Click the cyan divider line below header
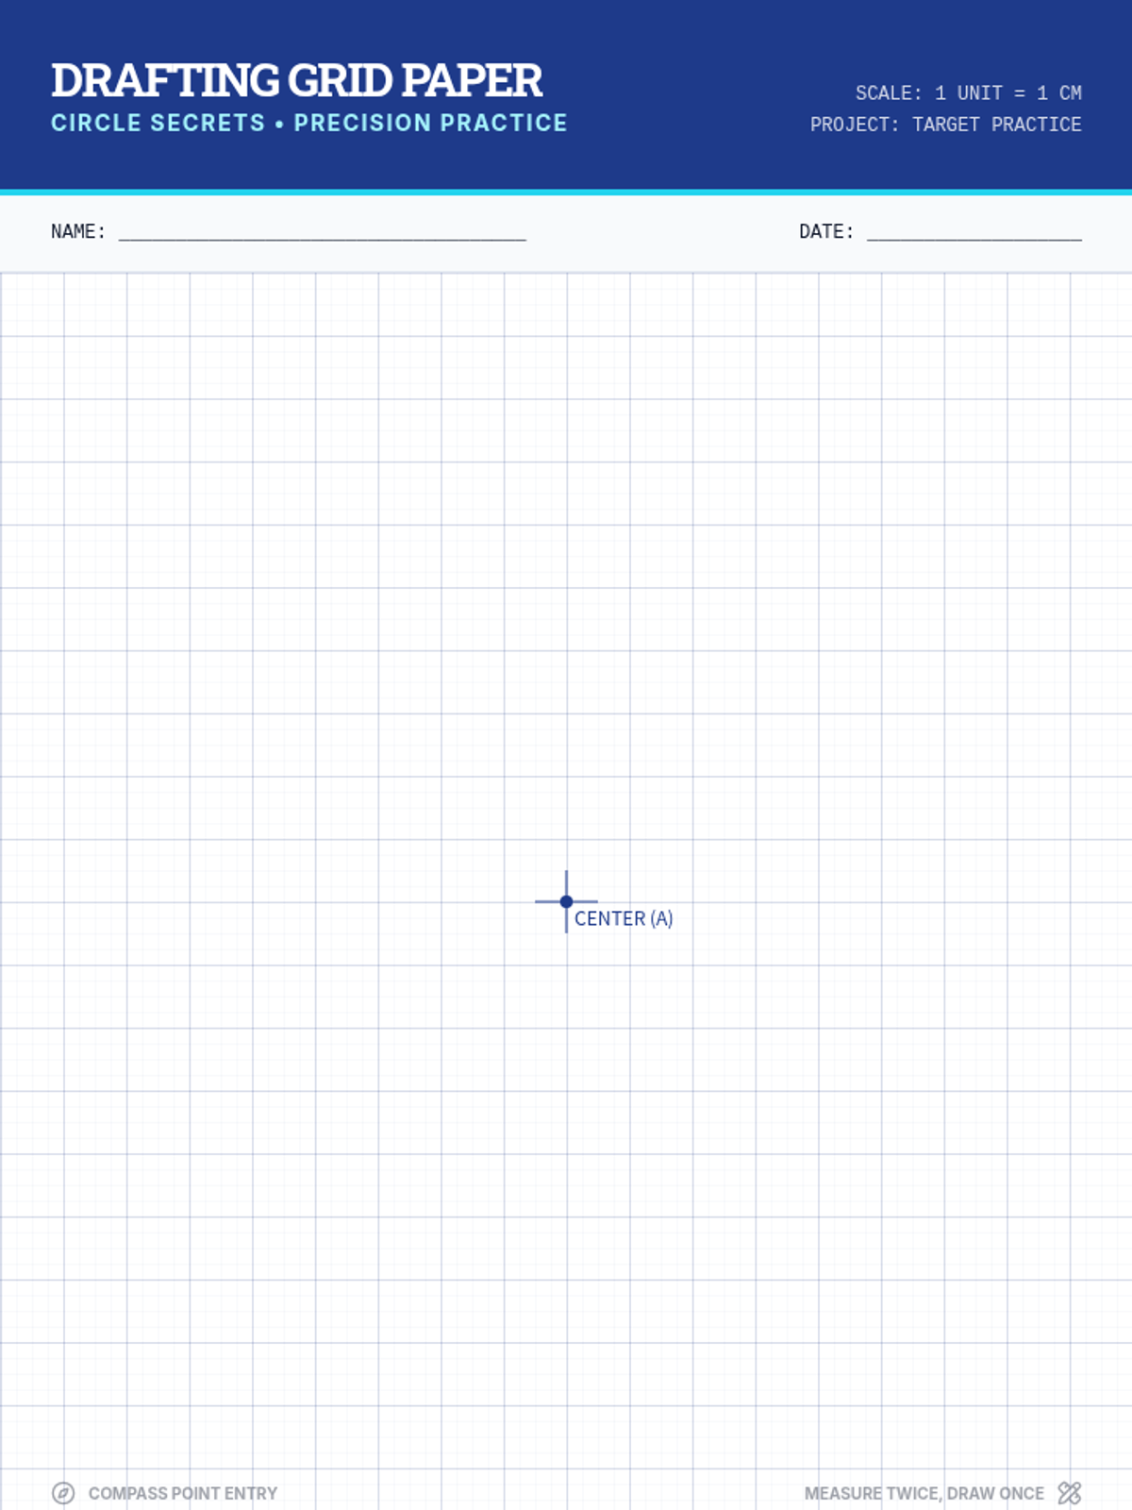1132x1510 pixels. click(x=566, y=193)
